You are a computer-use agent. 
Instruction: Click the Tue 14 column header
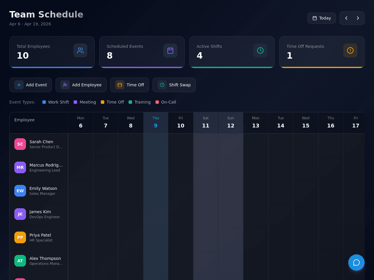(x=281, y=123)
